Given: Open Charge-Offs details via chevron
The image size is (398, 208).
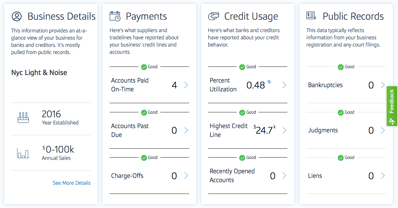Looking at the screenshot, I should click(186, 176).
